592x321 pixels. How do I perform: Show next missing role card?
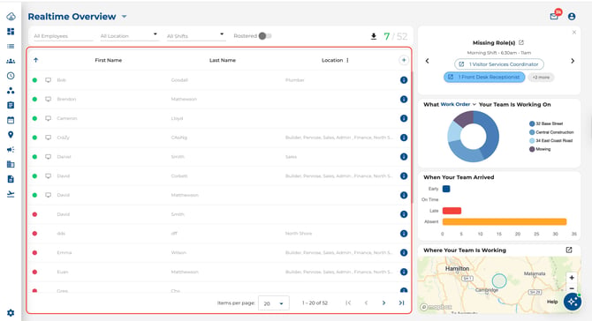[573, 61]
